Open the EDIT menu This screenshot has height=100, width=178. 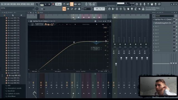point(5,4)
